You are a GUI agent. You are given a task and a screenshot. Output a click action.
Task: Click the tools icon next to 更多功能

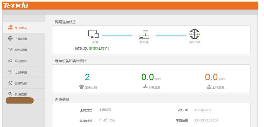[x=10, y=83]
